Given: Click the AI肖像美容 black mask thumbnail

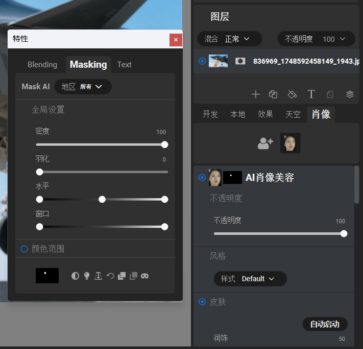Looking at the screenshot, I should coord(232,177).
